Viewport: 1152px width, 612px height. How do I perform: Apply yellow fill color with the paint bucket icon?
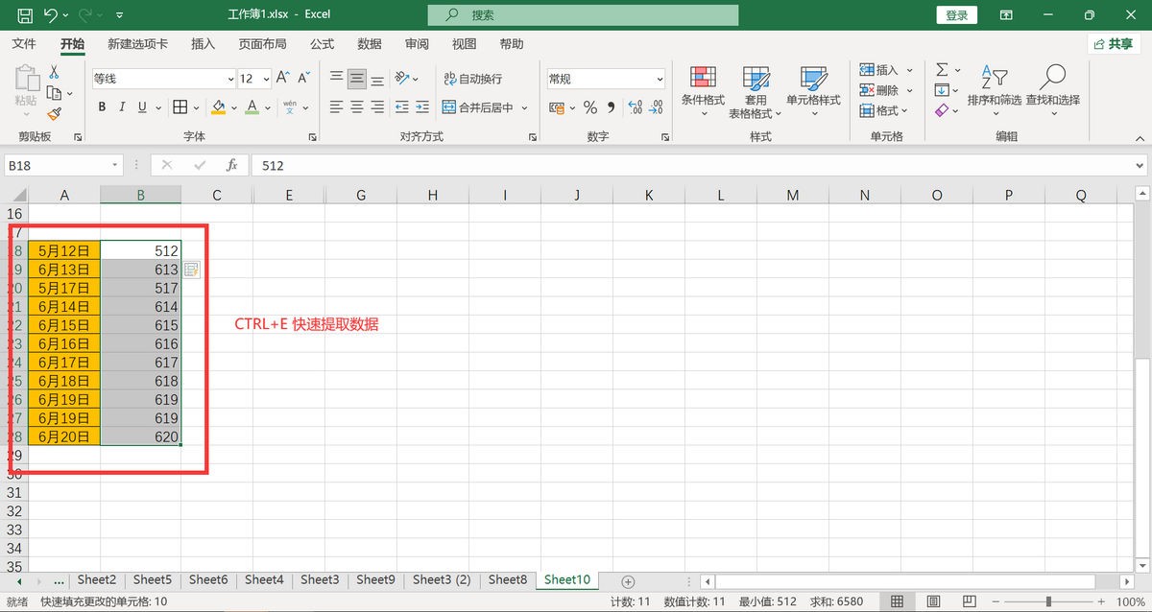219,107
